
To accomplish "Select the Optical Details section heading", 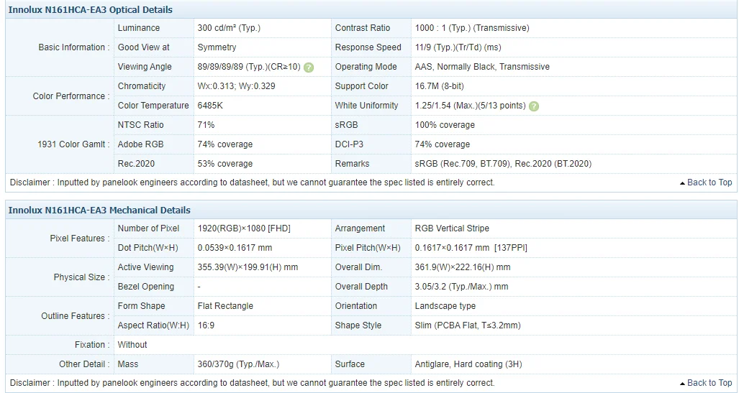I will click(x=90, y=10).
